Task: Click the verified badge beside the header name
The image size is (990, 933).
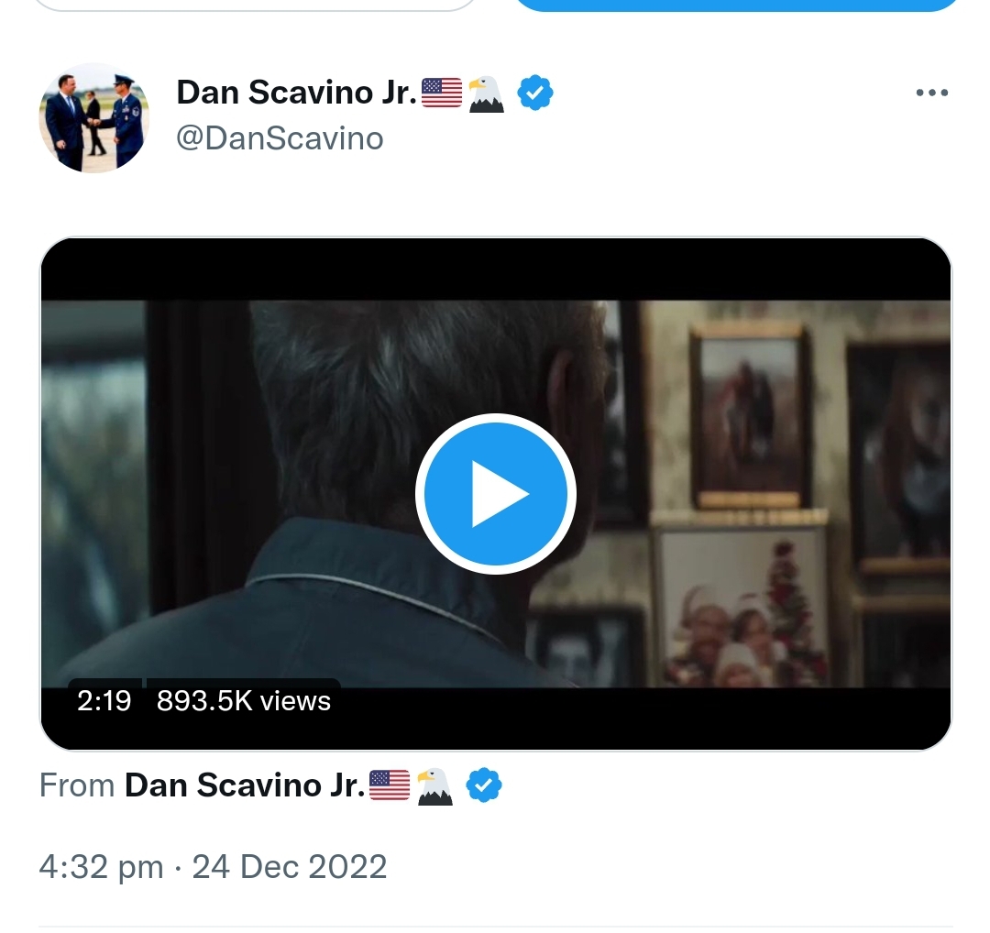Action: 535,93
